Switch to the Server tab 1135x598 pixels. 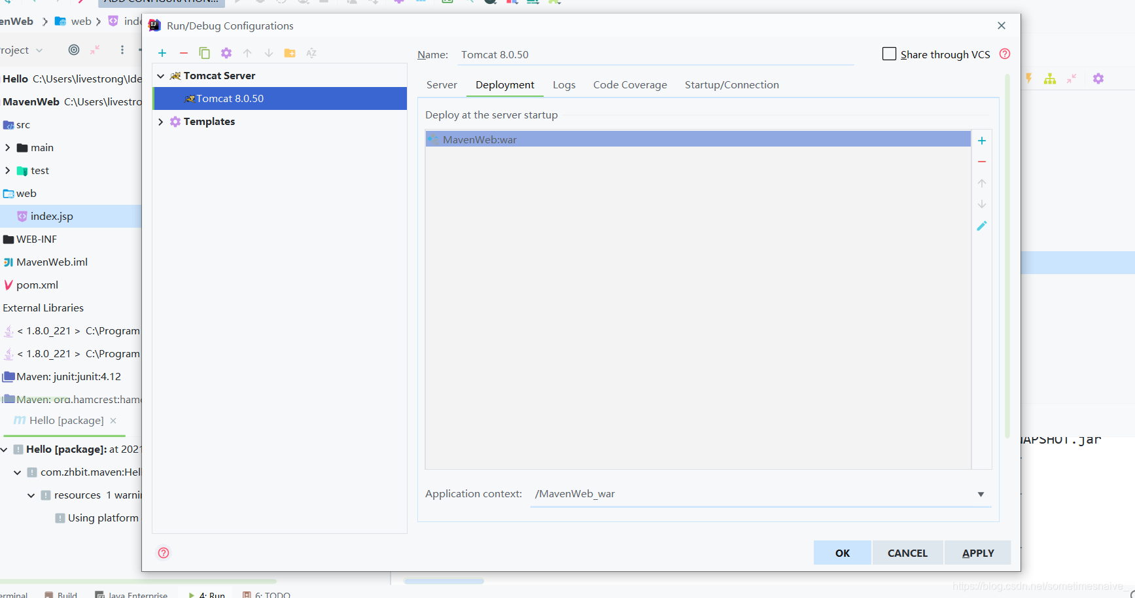pos(442,85)
